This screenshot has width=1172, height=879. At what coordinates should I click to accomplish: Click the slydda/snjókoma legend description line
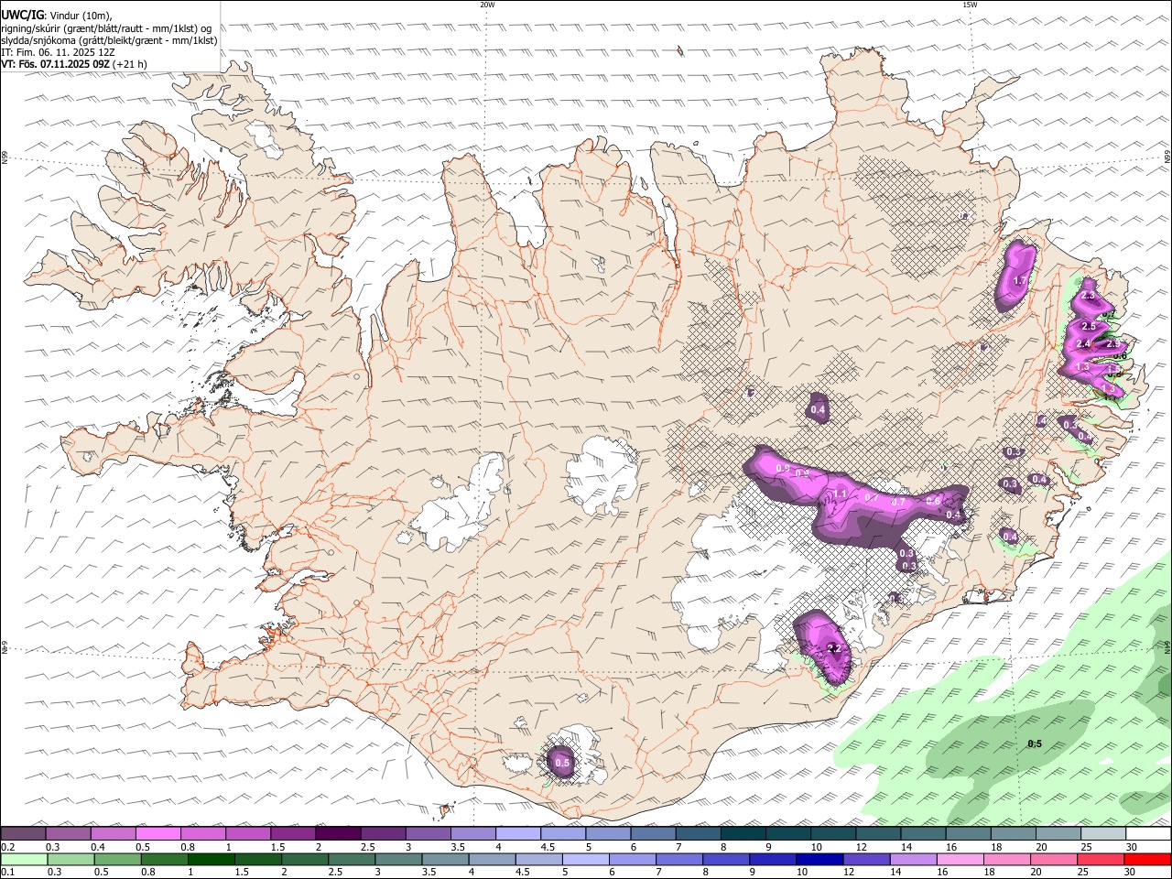(109, 40)
